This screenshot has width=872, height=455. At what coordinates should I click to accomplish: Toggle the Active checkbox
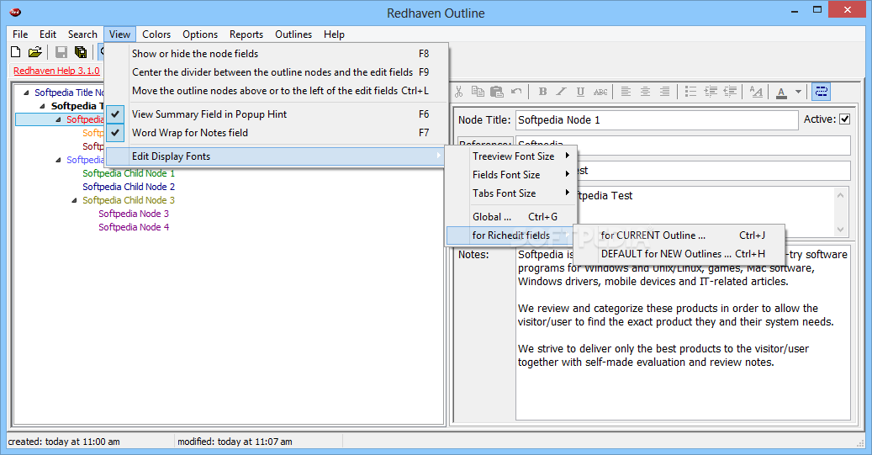coord(845,119)
